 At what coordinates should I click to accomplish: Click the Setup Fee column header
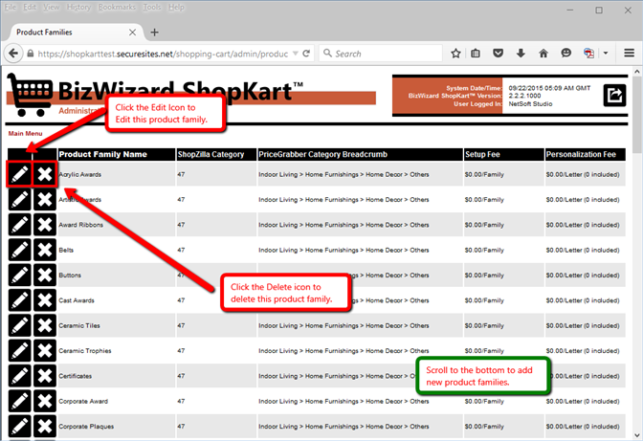click(x=504, y=155)
